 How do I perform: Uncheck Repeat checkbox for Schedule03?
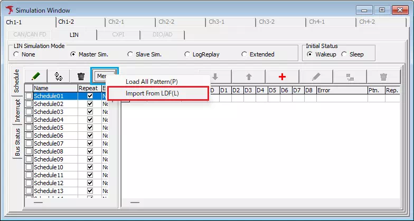point(90,112)
